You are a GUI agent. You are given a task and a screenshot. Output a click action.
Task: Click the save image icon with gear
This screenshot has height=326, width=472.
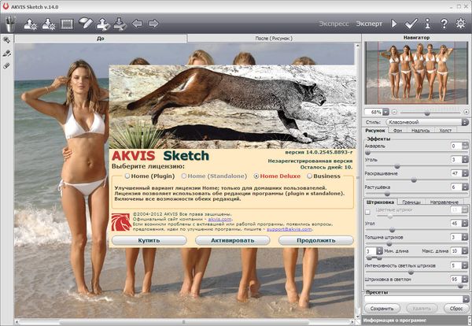(49, 24)
